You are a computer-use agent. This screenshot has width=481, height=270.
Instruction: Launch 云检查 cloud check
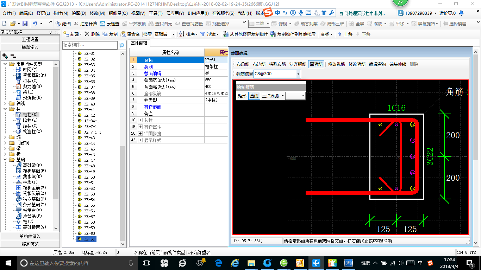click(110, 24)
